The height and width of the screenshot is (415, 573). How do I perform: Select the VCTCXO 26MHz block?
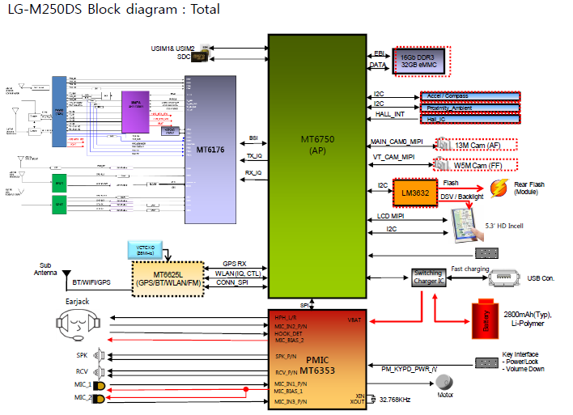(x=145, y=250)
